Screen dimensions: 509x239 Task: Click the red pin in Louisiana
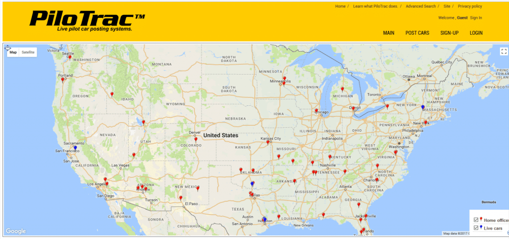click(x=278, y=217)
